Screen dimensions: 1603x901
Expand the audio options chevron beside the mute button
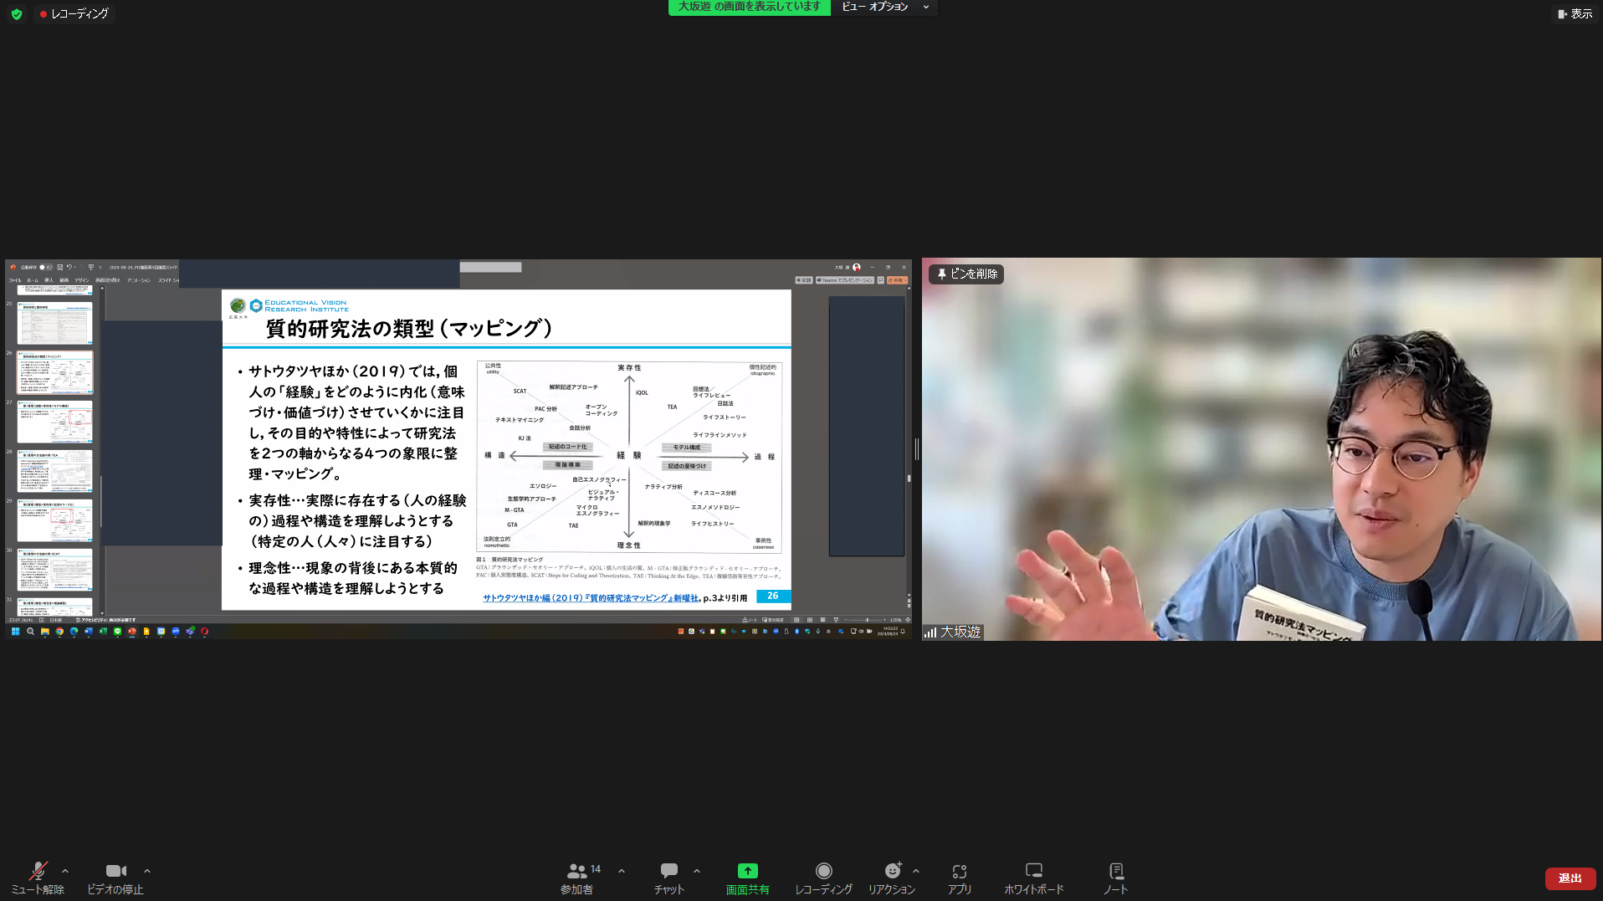65,871
